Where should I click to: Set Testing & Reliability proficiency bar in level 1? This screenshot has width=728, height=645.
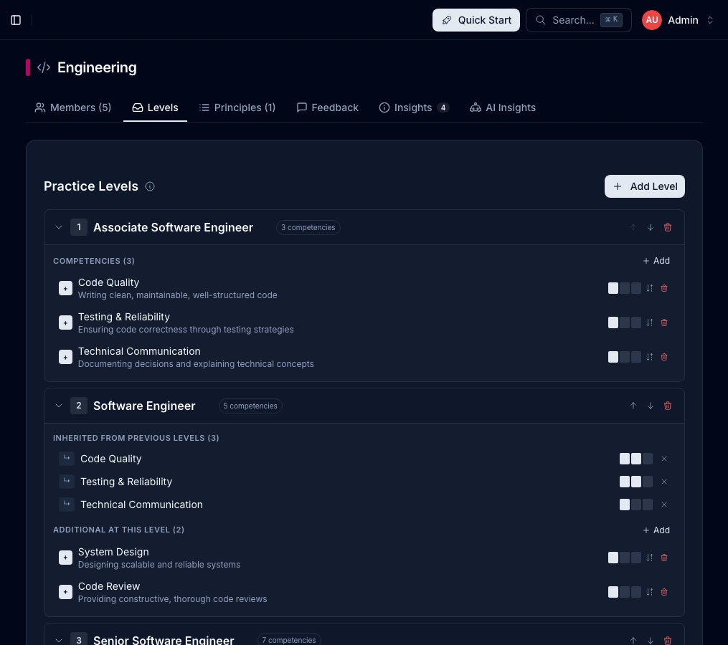coord(625,322)
